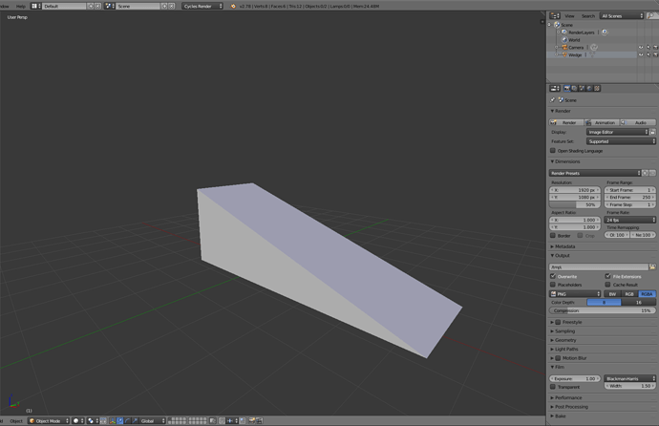Viewport: 659px width, 426px height.
Task: Open the outliner View menu
Action: (x=569, y=16)
